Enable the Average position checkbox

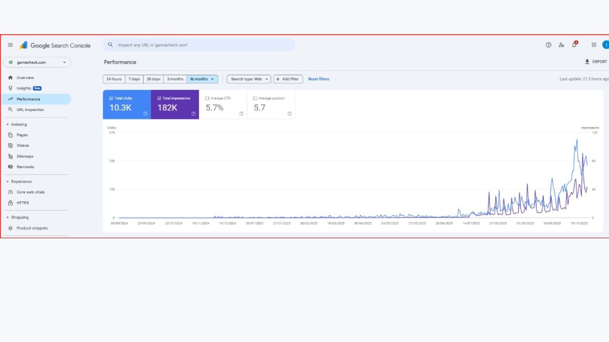[x=255, y=98]
